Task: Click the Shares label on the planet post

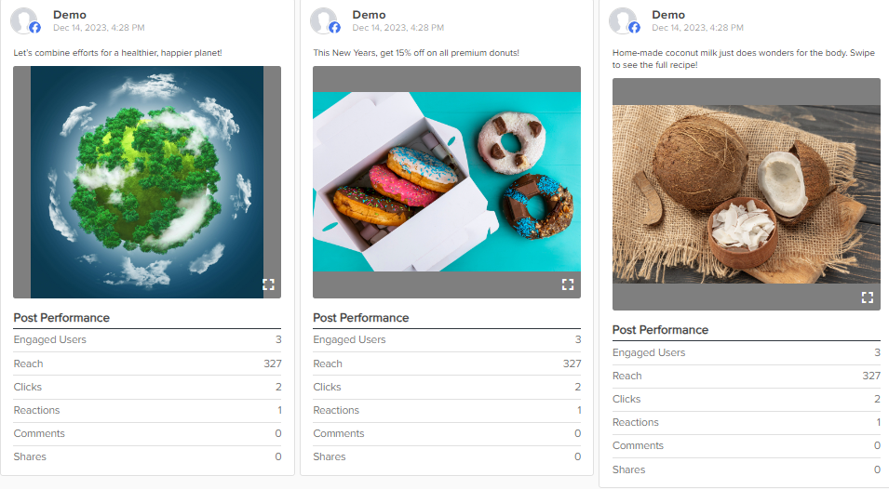Action: point(30,456)
